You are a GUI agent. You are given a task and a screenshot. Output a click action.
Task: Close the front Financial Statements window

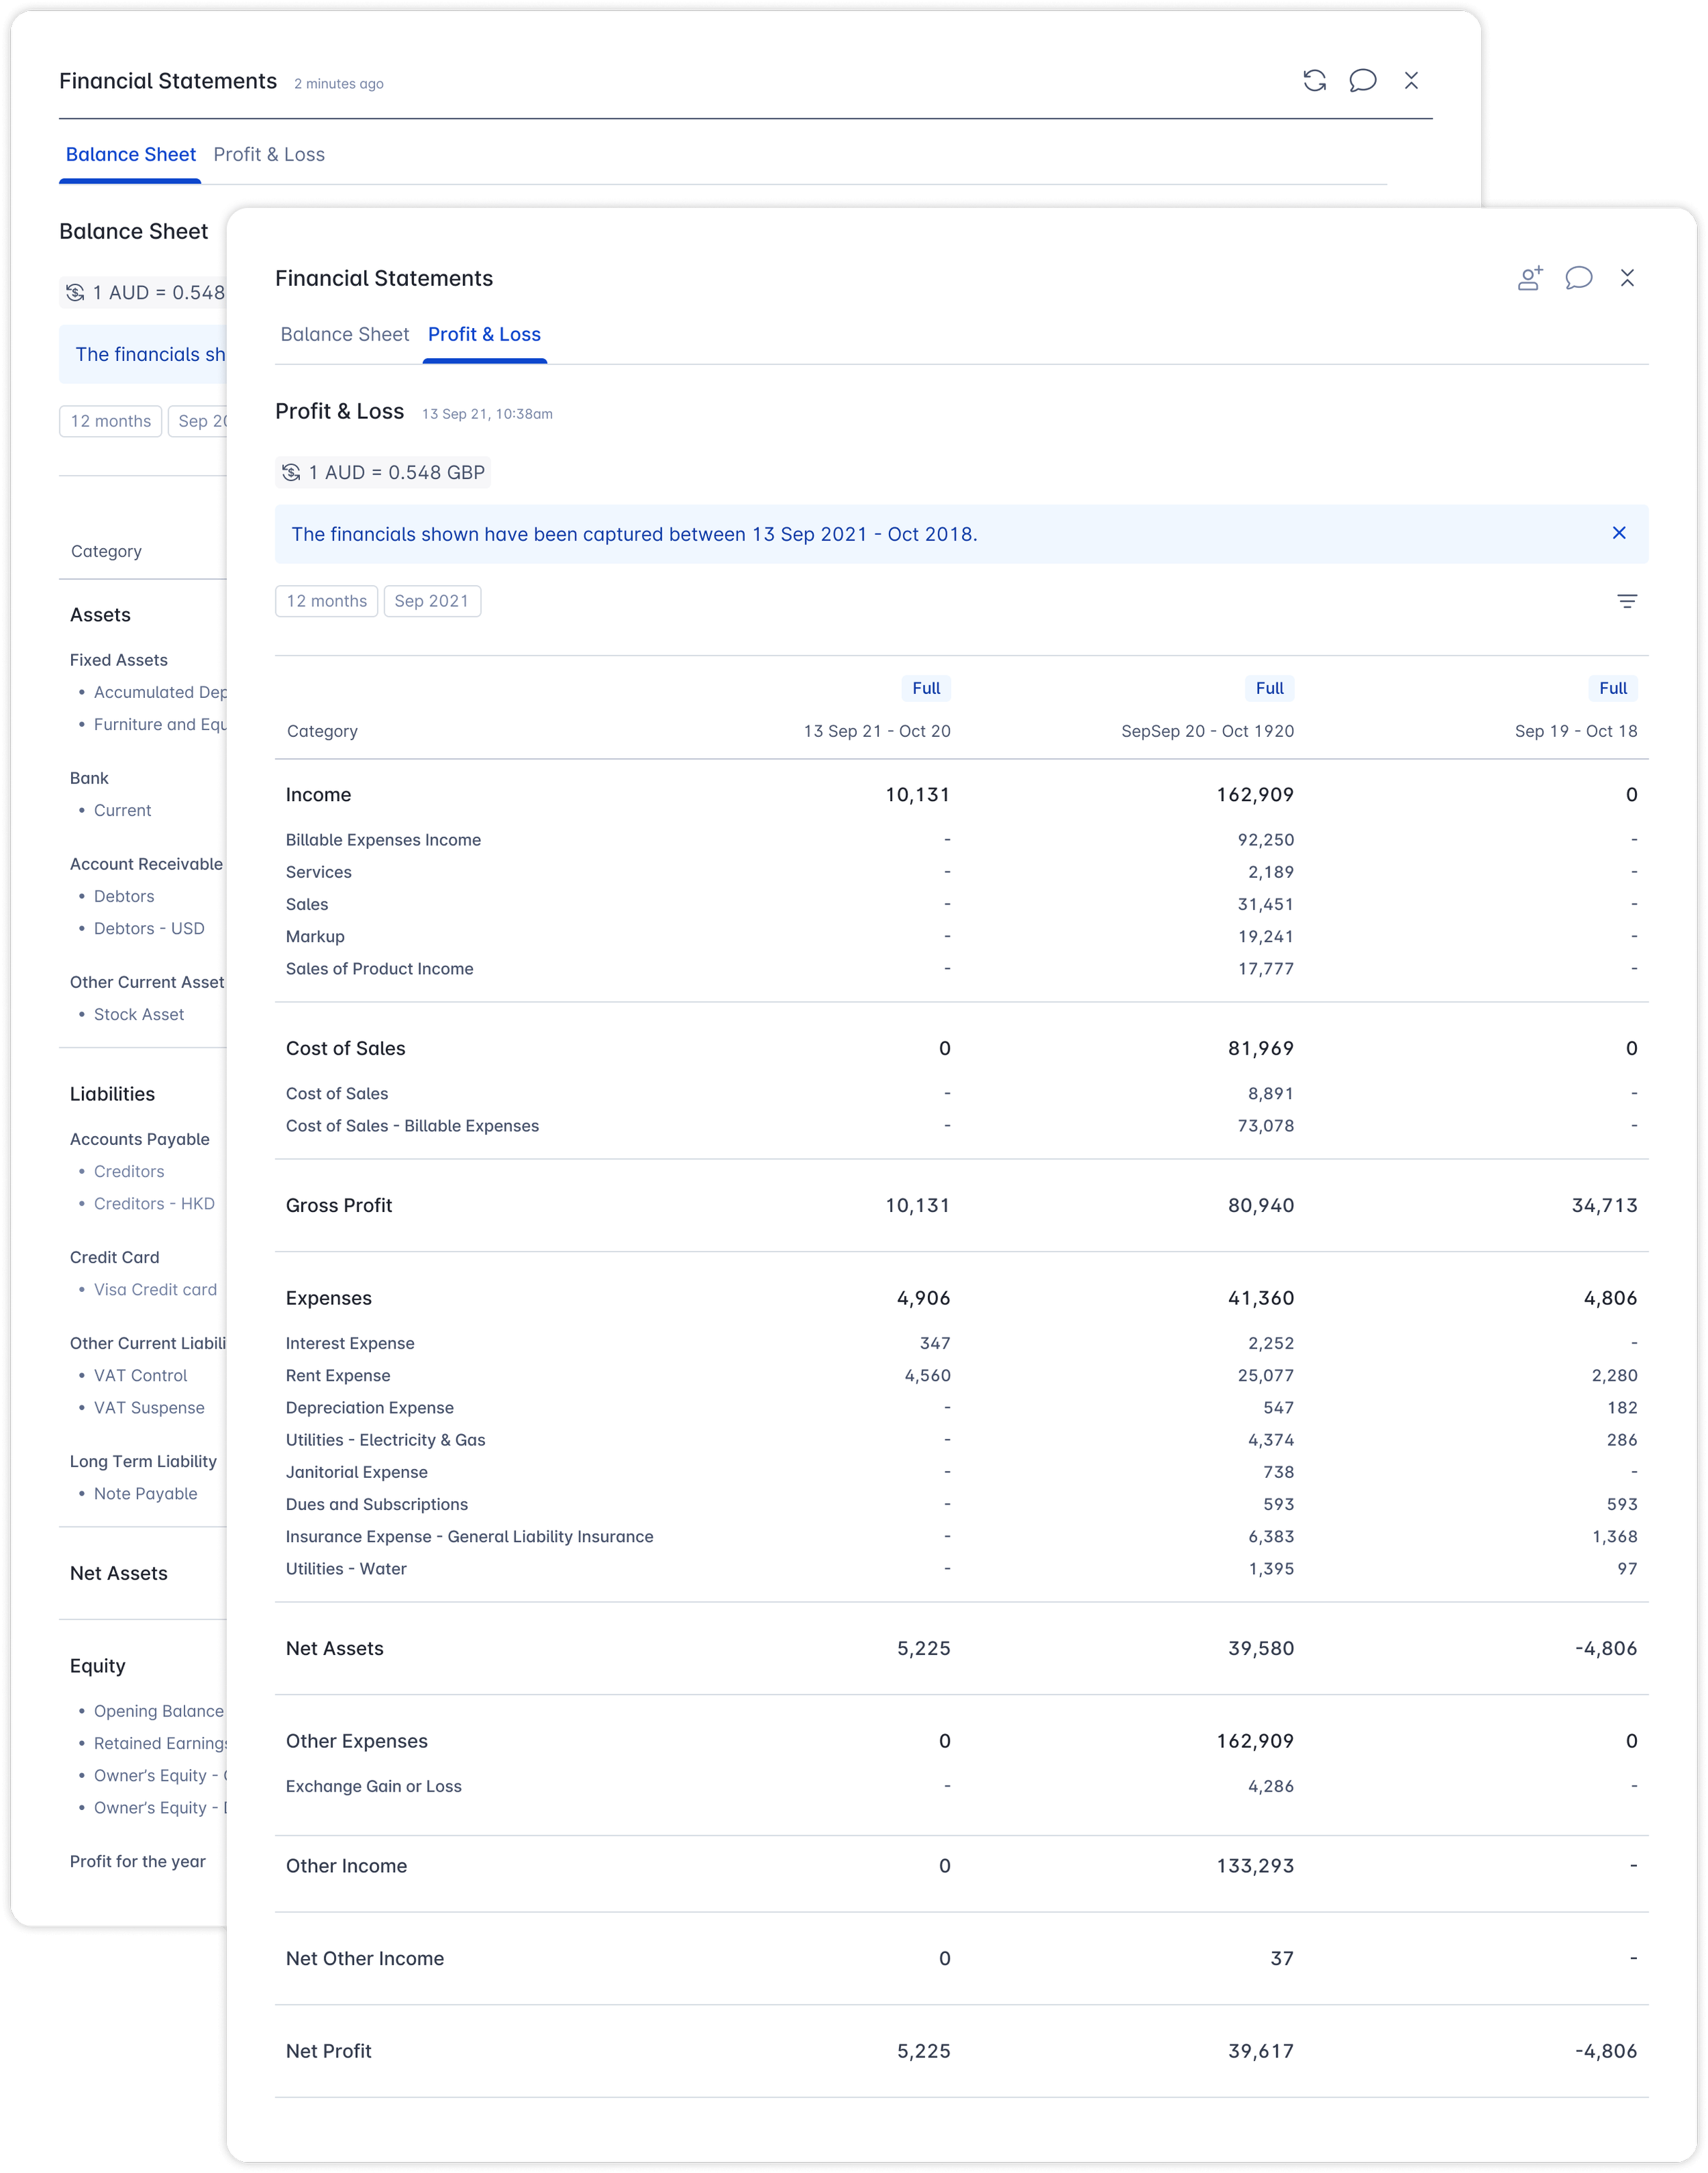point(1627,278)
